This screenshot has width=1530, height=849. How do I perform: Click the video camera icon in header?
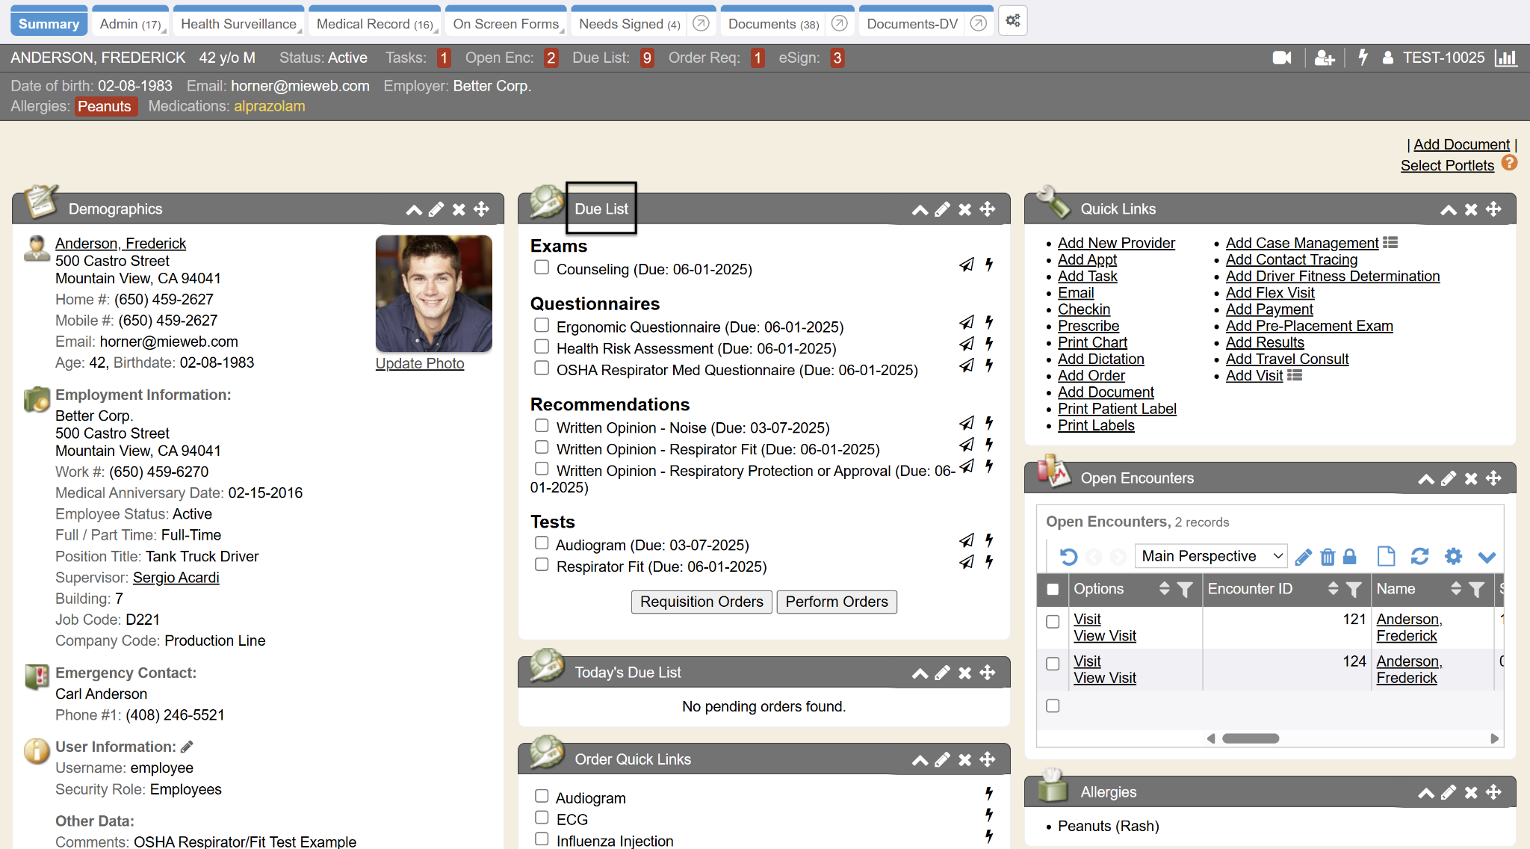click(x=1281, y=58)
